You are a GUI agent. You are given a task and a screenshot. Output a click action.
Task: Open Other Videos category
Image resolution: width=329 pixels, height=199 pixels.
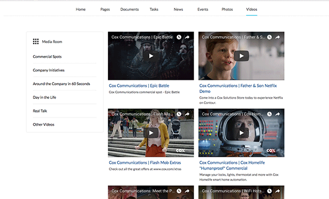(x=43, y=125)
